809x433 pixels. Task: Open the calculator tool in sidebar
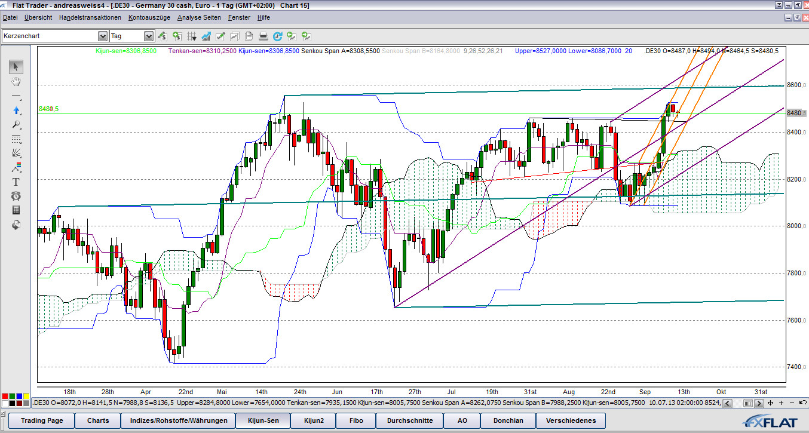(16, 210)
